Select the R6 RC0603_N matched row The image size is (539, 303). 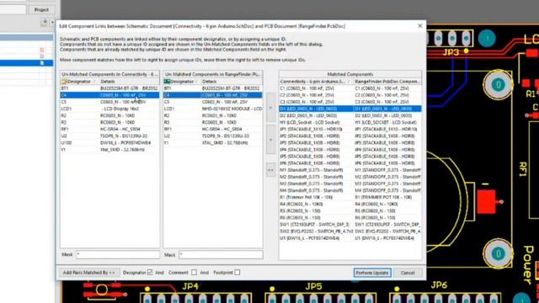[350, 217]
